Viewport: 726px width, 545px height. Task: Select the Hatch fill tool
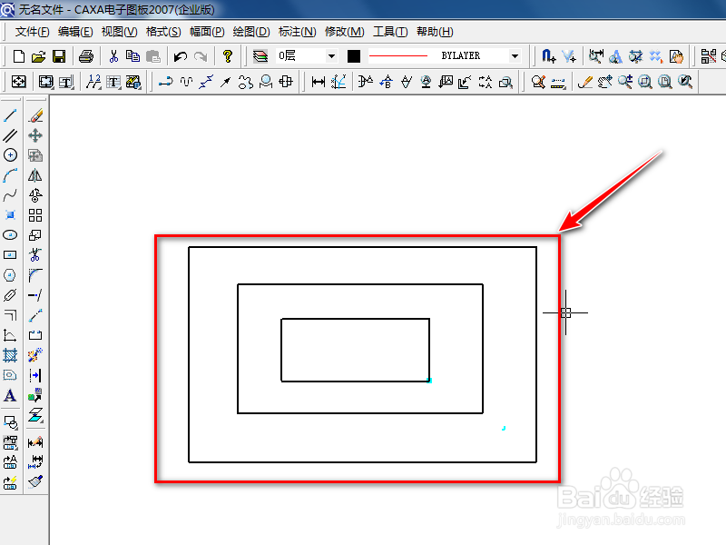pos(10,355)
